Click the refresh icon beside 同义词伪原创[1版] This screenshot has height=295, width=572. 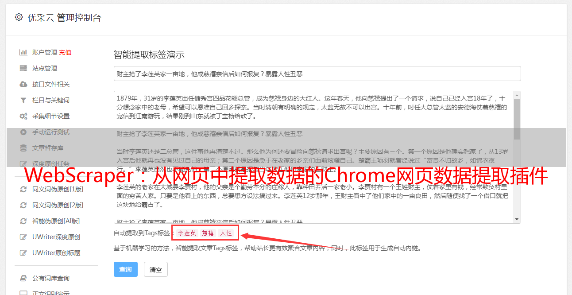click(23, 189)
